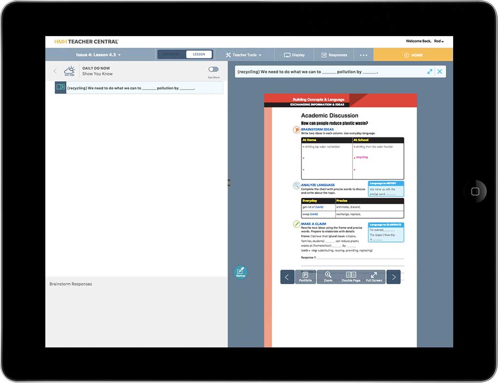Expand the prompt bar with the arrows icon
498x383 pixels.
[430, 72]
